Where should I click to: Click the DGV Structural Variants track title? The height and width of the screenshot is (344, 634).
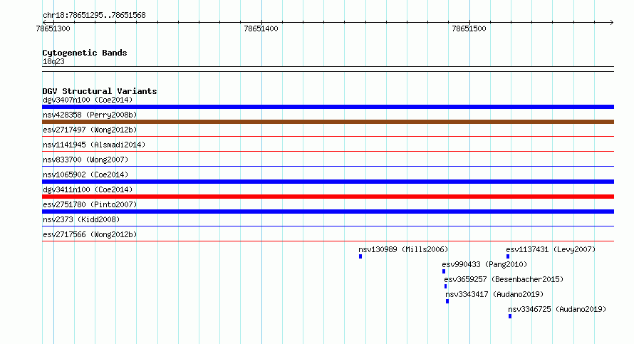[100, 91]
